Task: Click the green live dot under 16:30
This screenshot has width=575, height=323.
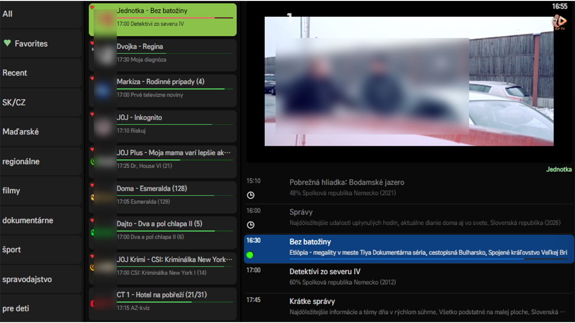Action: pos(250,255)
